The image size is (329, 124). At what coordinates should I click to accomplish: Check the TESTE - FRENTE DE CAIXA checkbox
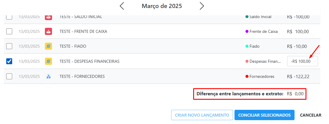(9, 32)
